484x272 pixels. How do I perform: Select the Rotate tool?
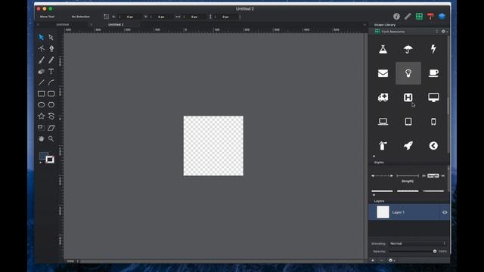tap(51, 116)
